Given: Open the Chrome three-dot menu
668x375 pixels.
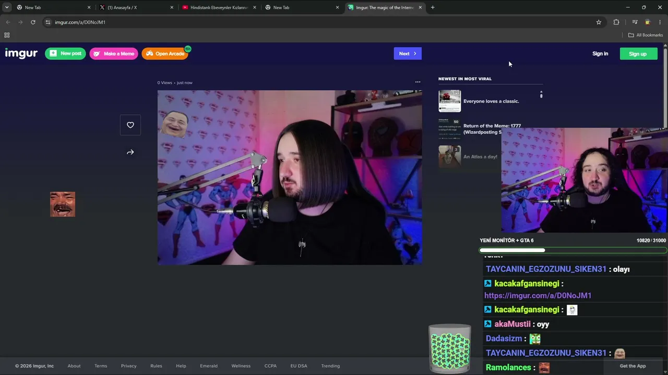Looking at the screenshot, I should click(660, 22).
